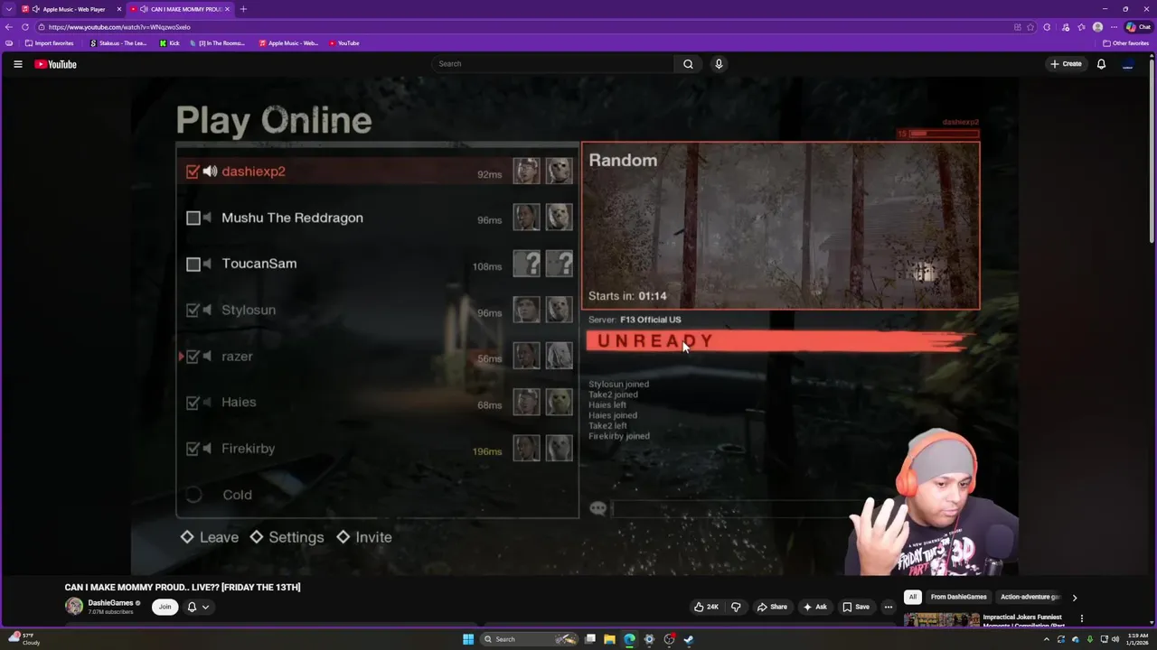This screenshot has height=650, width=1157.
Task: Go to the YouTube home logo
Action: click(56, 64)
